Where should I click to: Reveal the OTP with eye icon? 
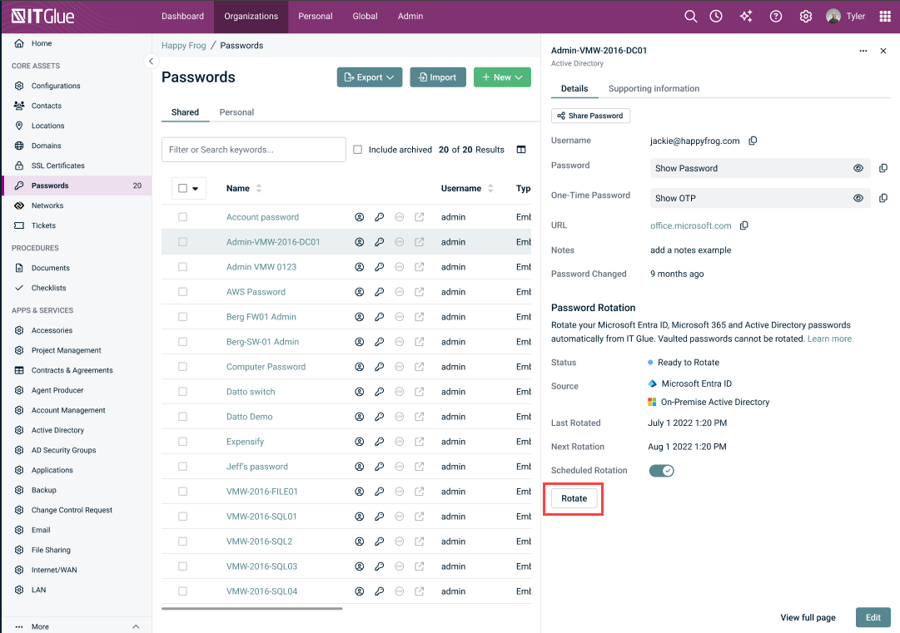coord(858,198)
